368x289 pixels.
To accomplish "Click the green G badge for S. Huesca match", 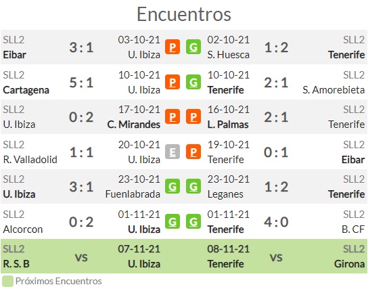I will (x=193, y=47).
